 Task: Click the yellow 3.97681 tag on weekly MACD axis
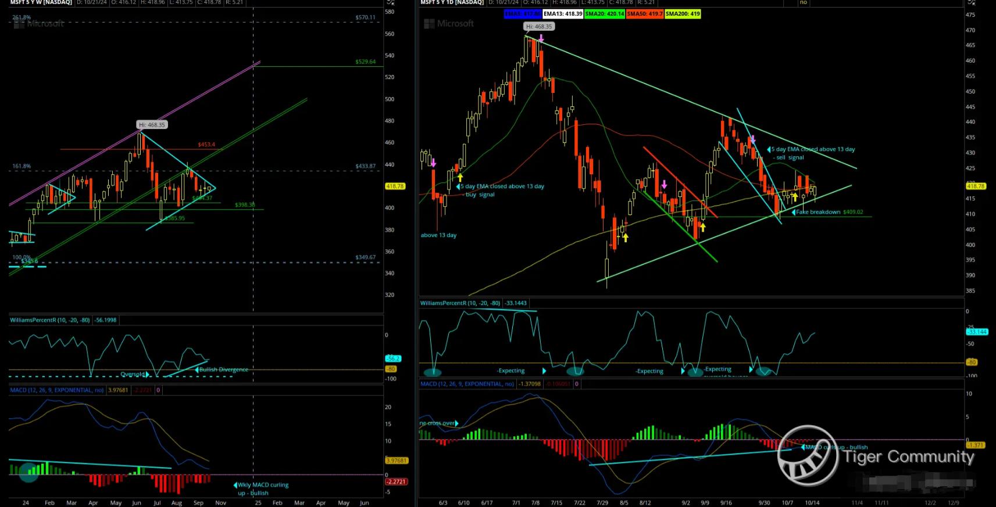pyautogui.click(x=397, y=461)
